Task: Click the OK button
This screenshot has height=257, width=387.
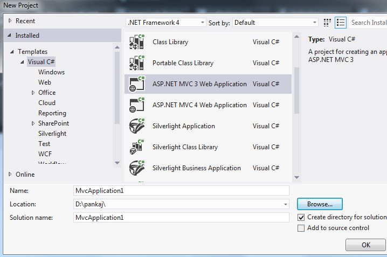Action: (366, 245)
